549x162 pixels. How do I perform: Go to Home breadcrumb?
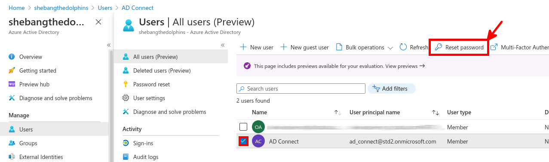pyautogui.click(x=17, y=8)
